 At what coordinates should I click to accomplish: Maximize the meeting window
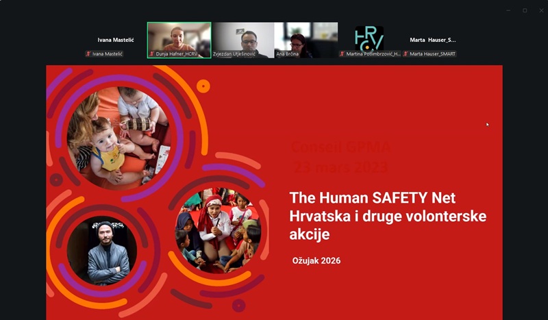coord(525,10)
